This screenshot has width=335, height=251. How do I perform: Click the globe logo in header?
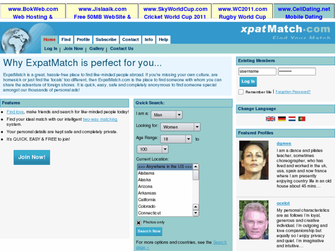(16, 40)
